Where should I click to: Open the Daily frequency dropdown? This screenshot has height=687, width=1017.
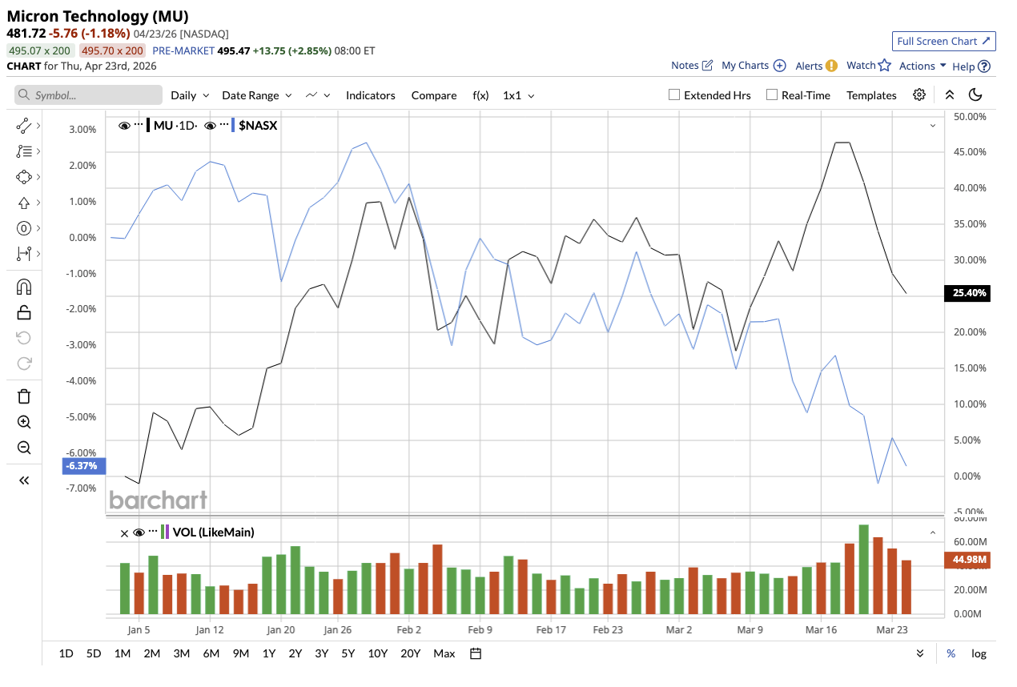pos(190,95)
